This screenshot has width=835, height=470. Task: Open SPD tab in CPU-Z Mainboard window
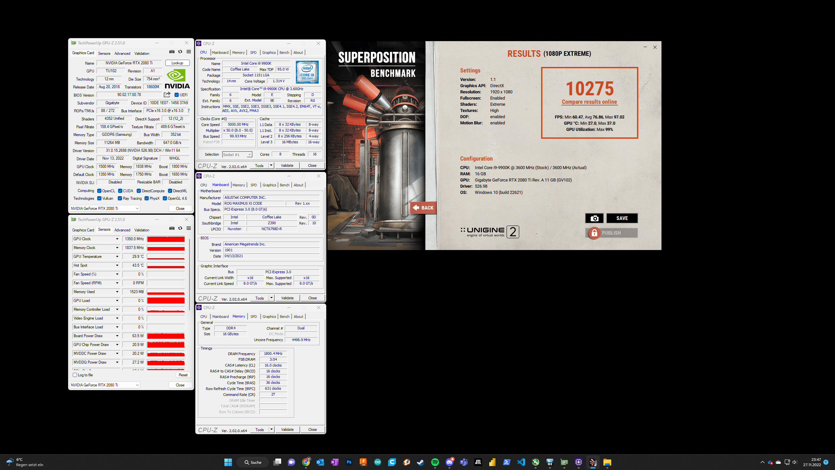254,185
